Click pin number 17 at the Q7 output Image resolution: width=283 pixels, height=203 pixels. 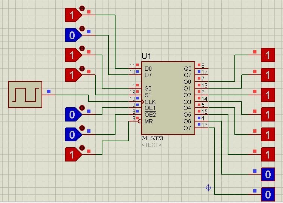pyautogui.click(x=204, y=72)
